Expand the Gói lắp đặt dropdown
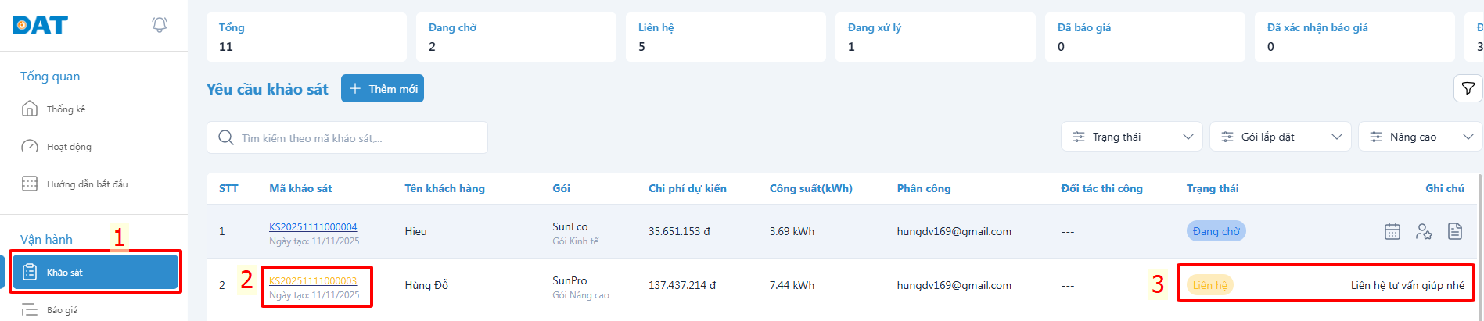 [1280, 137]
